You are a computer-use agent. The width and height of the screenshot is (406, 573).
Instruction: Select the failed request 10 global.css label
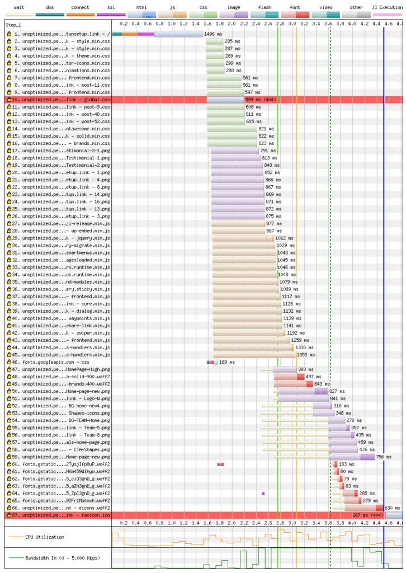[x=61, y=100]
